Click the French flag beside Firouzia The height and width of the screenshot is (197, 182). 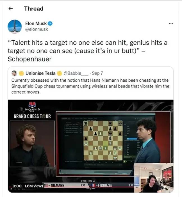click(93, 185)
